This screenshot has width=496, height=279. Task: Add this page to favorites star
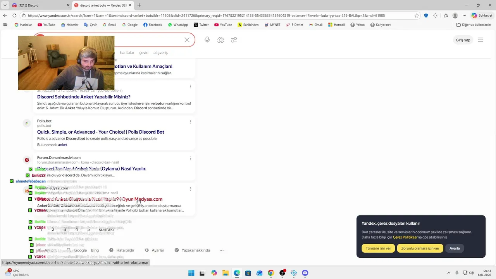pyautogui.click(x=417, y=15)
